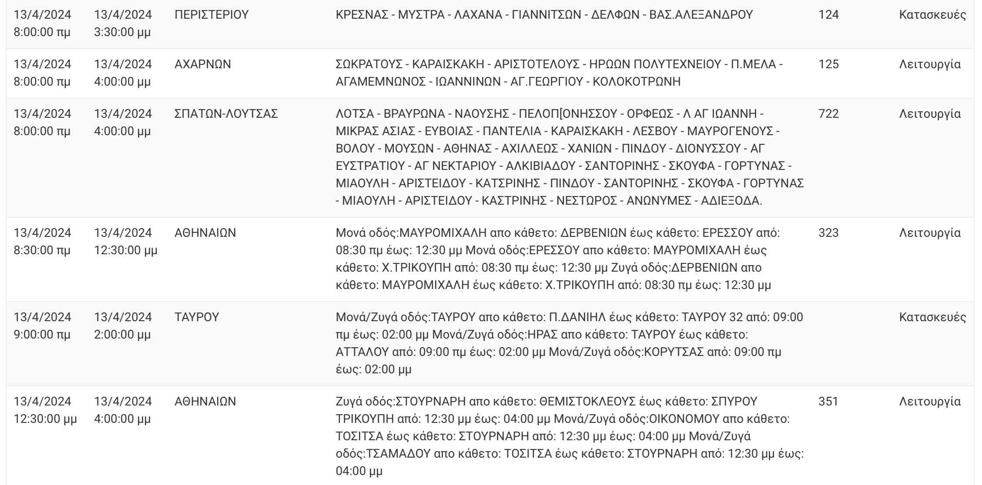Select the outage number 351
The image size is (982, 485).
[x=828, y=402]
